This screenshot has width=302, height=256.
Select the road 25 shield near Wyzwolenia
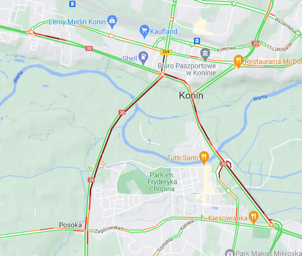pyautogui.click(x=255, y=44)
